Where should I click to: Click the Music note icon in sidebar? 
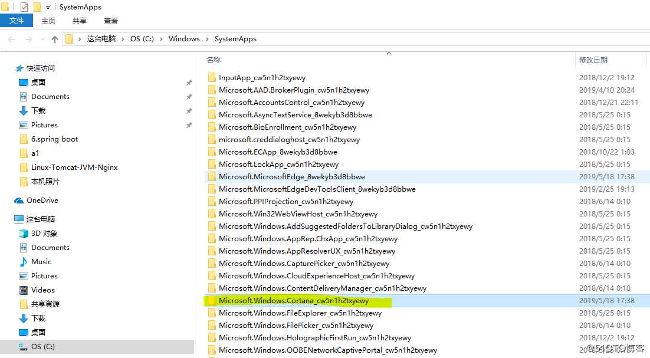24,261
